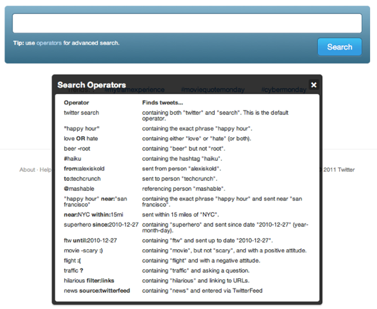This screenshot has width=377, height=309.
Task: Select the "ftw until:2010-12-27" operator
Action: 90,241
